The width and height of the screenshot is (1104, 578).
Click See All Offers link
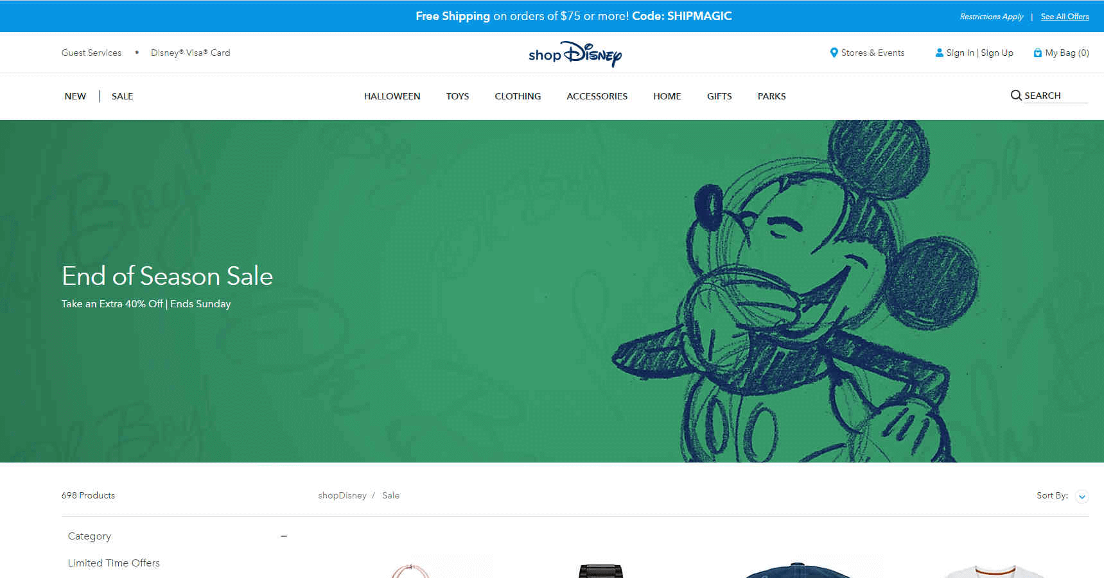click(x=1065, y=17)
